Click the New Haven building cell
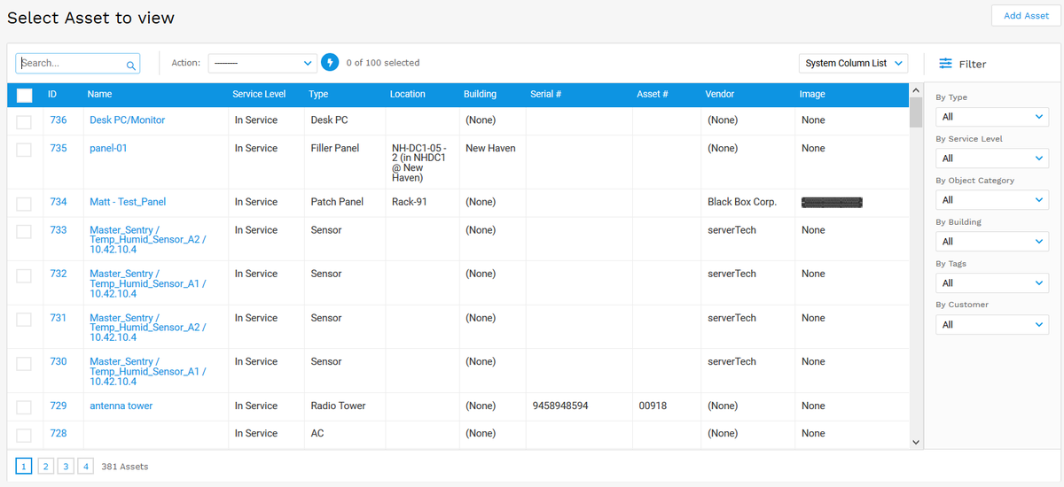Screen dimensions: 1064x487 (x=490, y=149)
